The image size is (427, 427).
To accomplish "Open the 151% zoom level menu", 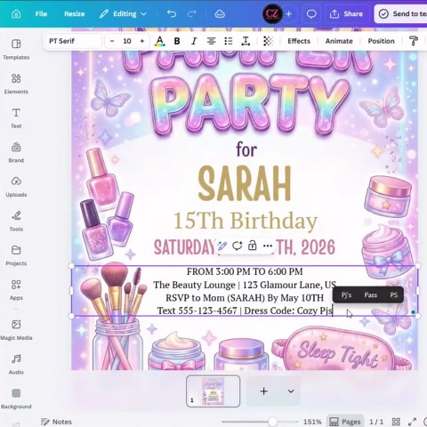I will (x=312, y=422).
